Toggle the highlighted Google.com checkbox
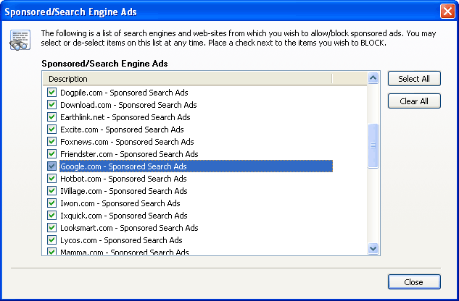 tap(51, 166)
